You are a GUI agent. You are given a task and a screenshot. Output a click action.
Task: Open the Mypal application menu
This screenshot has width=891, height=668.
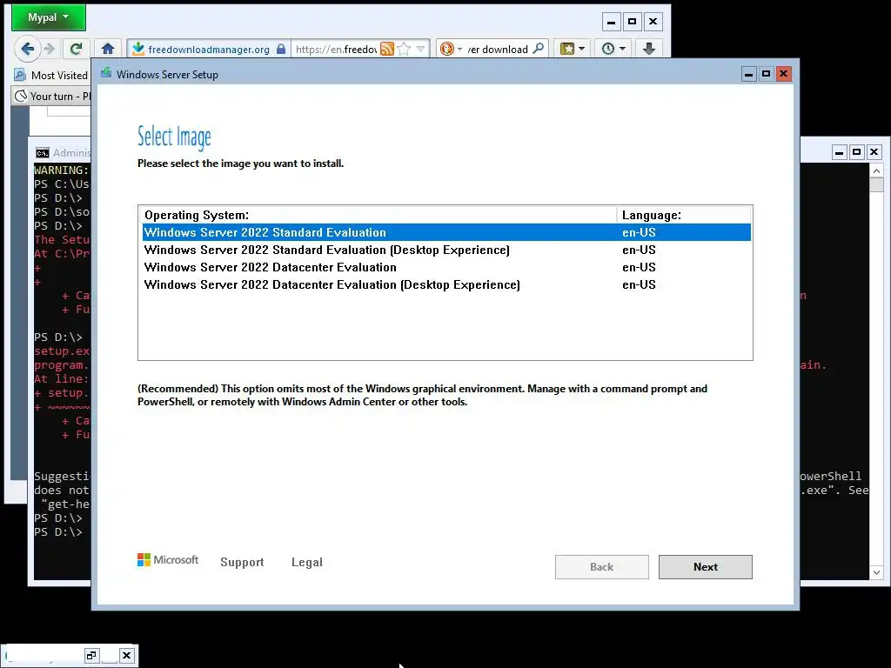point(49,17)
